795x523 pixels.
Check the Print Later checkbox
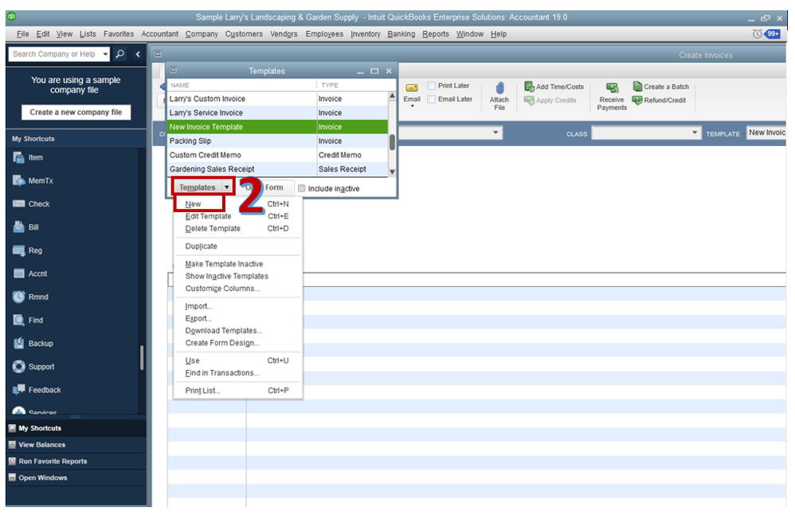point(432,86)
